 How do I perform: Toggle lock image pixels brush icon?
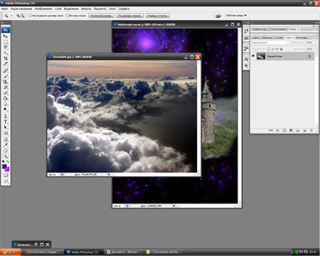point(272,49)
